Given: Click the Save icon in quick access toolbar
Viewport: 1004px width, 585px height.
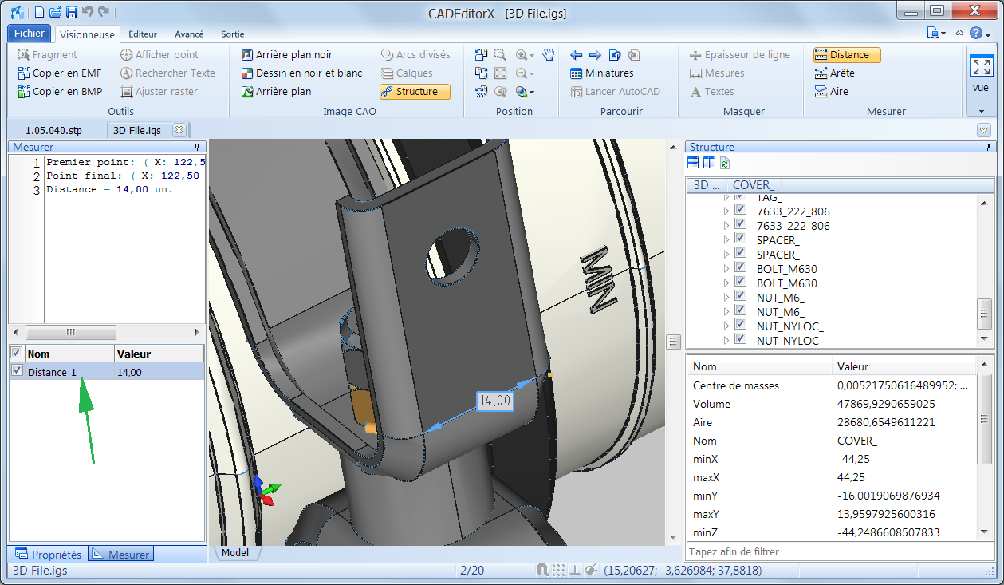Looking at the screenshot, I should (x=71, y=12).
